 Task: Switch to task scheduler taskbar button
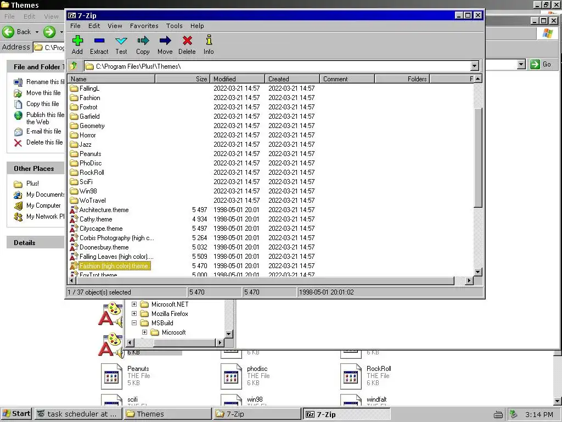78,414
